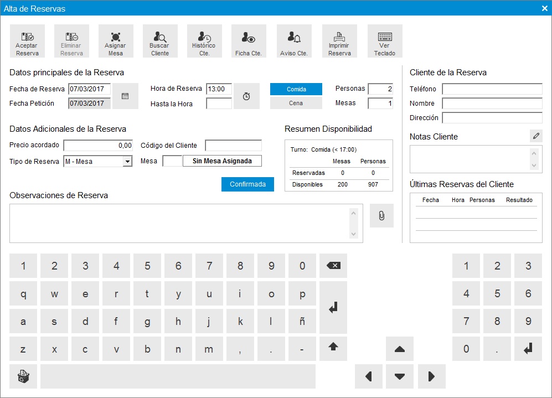Open Asignar Mesa tool
Screen dimensions: 552x398
[115, 42]
